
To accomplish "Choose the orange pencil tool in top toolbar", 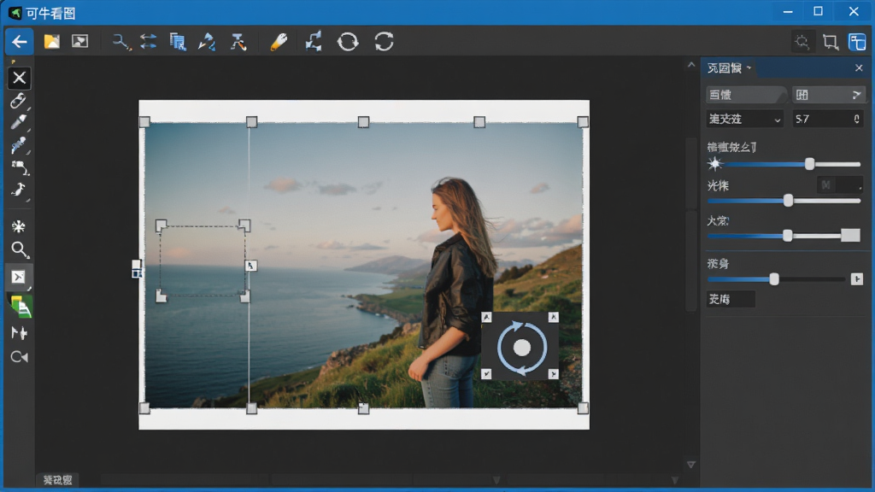I will coord(279,42).
